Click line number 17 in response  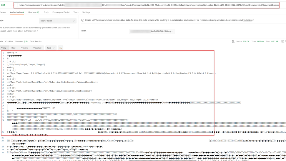[x=3, y=100]
